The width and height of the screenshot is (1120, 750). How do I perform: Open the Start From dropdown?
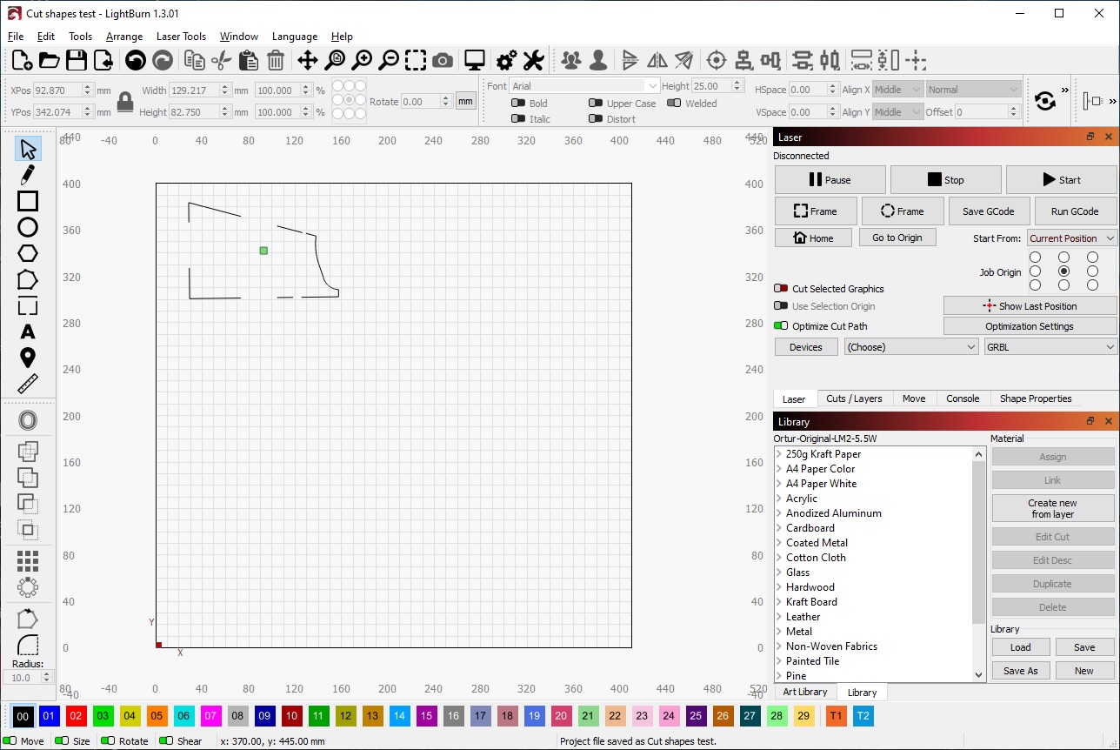tap(1072, 238)
